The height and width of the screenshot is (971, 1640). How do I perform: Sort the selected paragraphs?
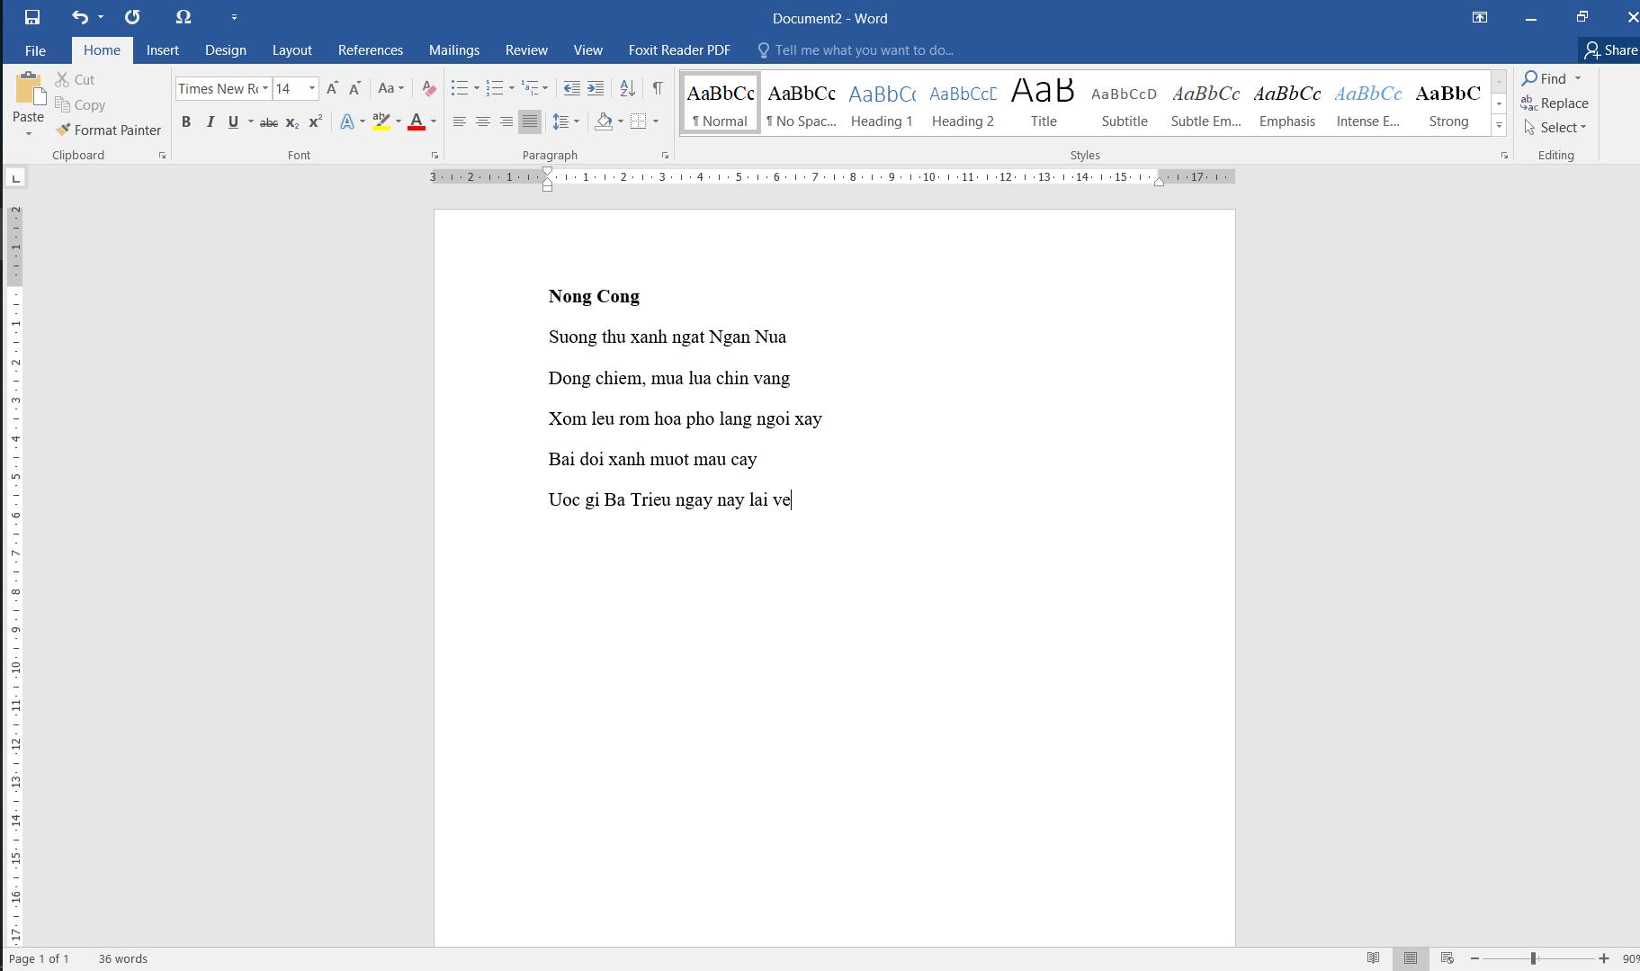(628, 88)
